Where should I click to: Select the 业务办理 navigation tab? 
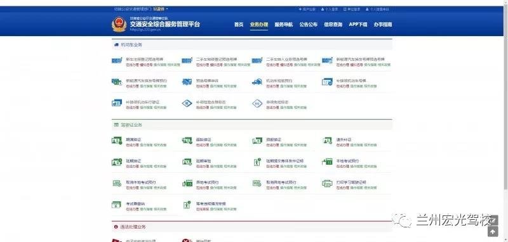(259, 24)
